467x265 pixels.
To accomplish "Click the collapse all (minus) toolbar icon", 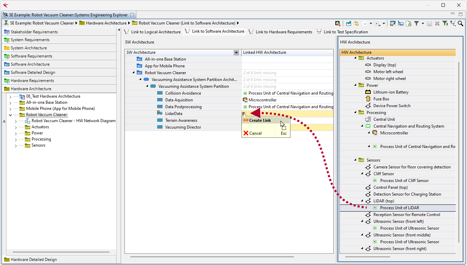I will [x=365, y=24].
